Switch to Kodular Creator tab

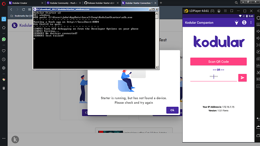click(x=26, y=3)
